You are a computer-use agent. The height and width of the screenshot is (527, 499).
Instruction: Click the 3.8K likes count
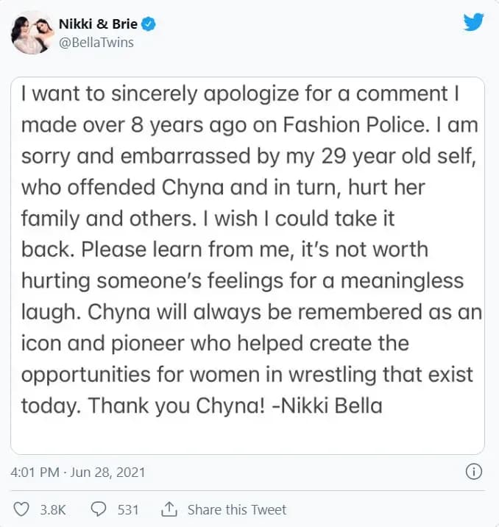(x=52, y=509)
